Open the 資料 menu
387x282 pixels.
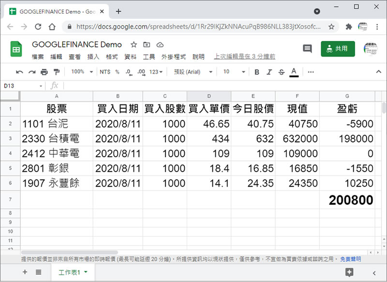[x=130, y=57]
